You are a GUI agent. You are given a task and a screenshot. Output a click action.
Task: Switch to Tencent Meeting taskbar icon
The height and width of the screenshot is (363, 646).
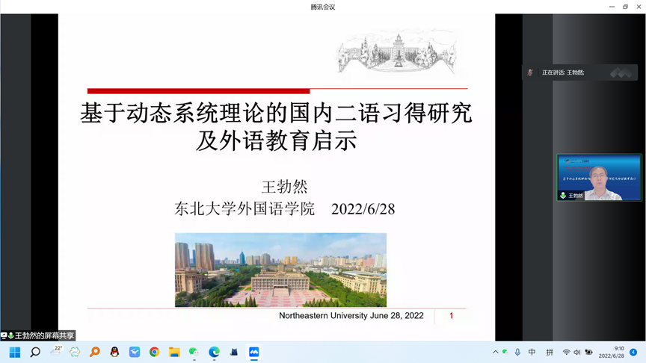point(253,353)
